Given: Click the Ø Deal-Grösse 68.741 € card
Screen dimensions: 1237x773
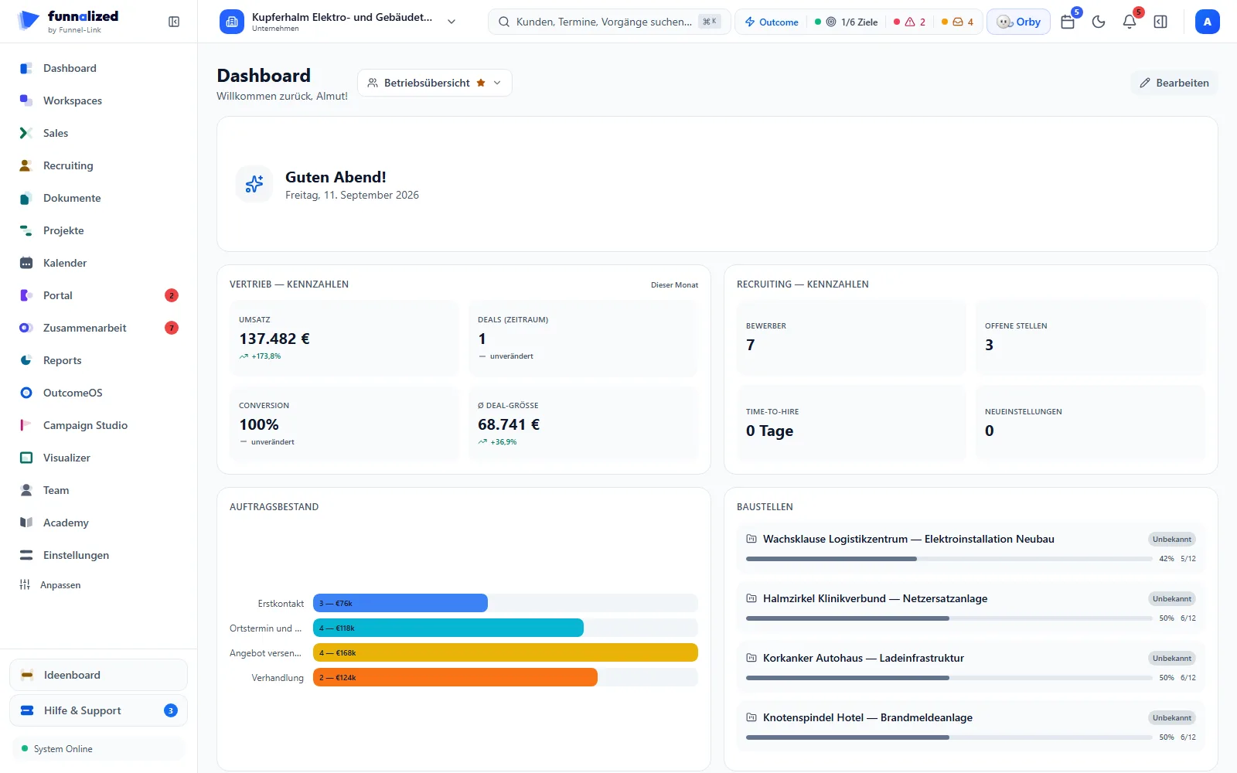Looking at the screenshot, I should tap(583, 424).
